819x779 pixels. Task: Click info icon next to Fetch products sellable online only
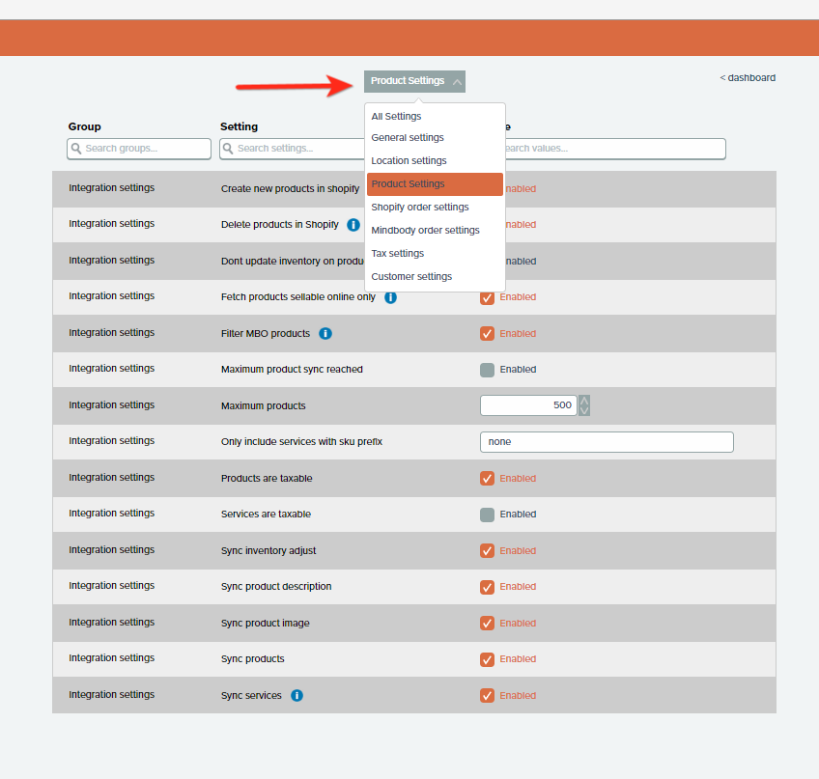point(390,297)
